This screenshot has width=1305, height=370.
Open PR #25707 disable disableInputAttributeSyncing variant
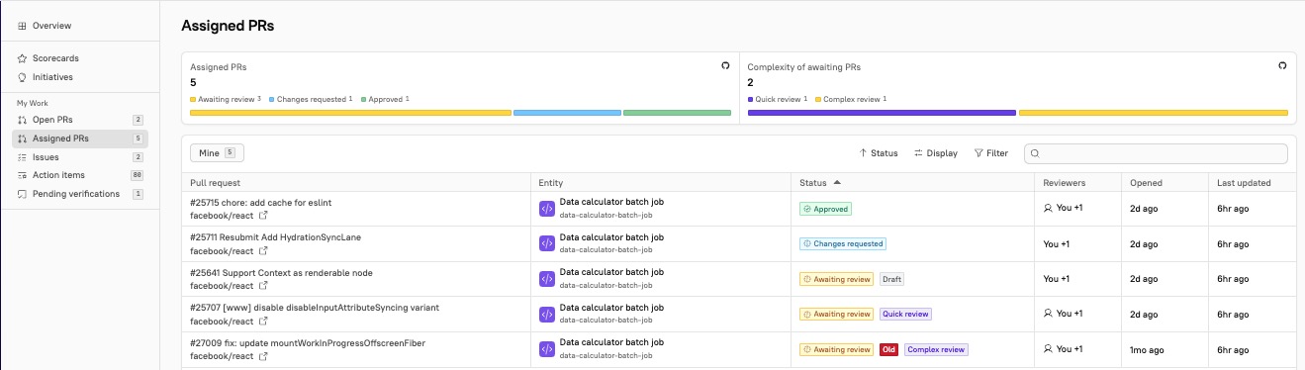pos(315,308)
